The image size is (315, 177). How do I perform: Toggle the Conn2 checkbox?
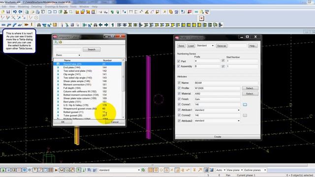coord(179,115)
